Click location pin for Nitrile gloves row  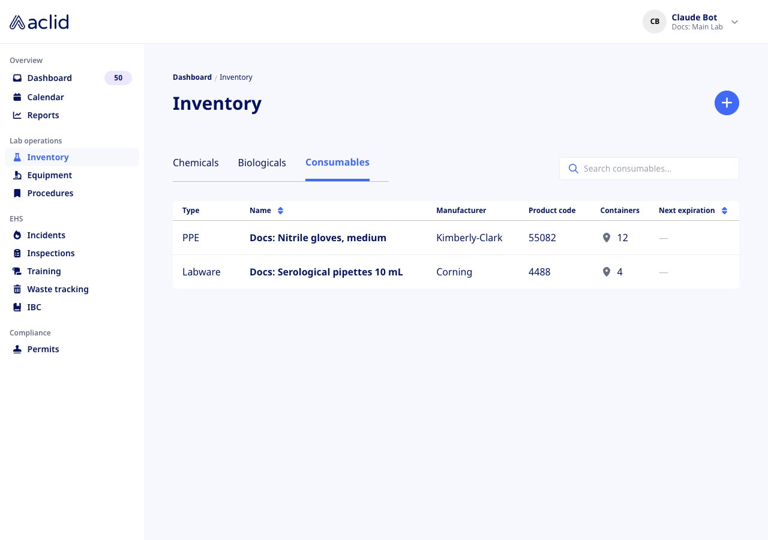606,238
